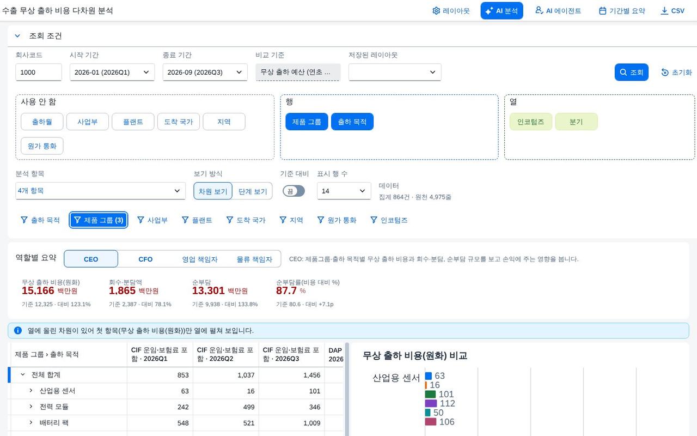Click the 인코텀즈 column chip
Viewport: 697px width, 436px height.
coord(531,122)
